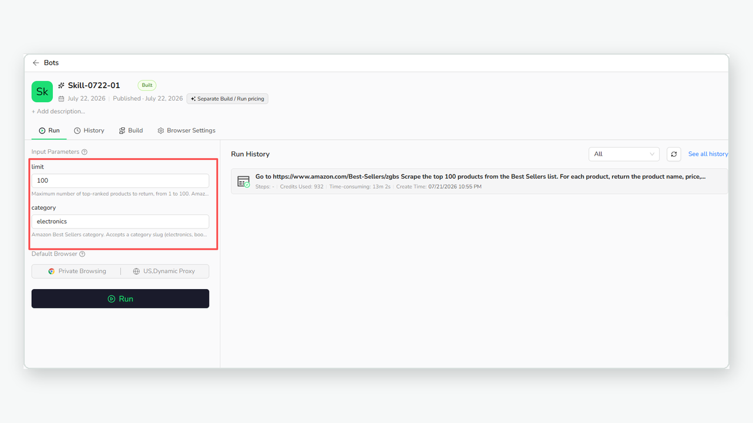753x423 pixels.
Task: Click the limit input field
Action: tap(121, 181)
